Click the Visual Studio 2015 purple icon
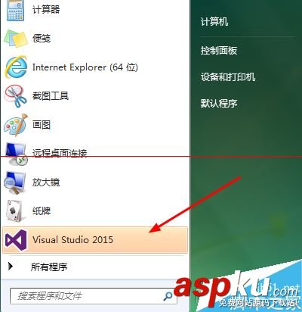This screenshot has width=302, height=312. pyautogui.click(x=16, y=240)
